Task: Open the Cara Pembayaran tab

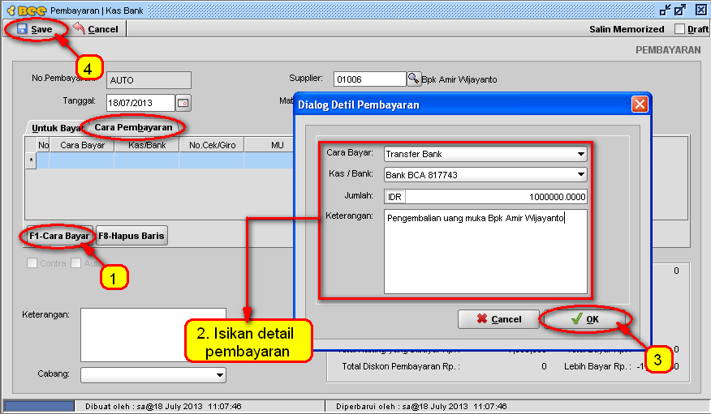Action: [x=133, y=127]
